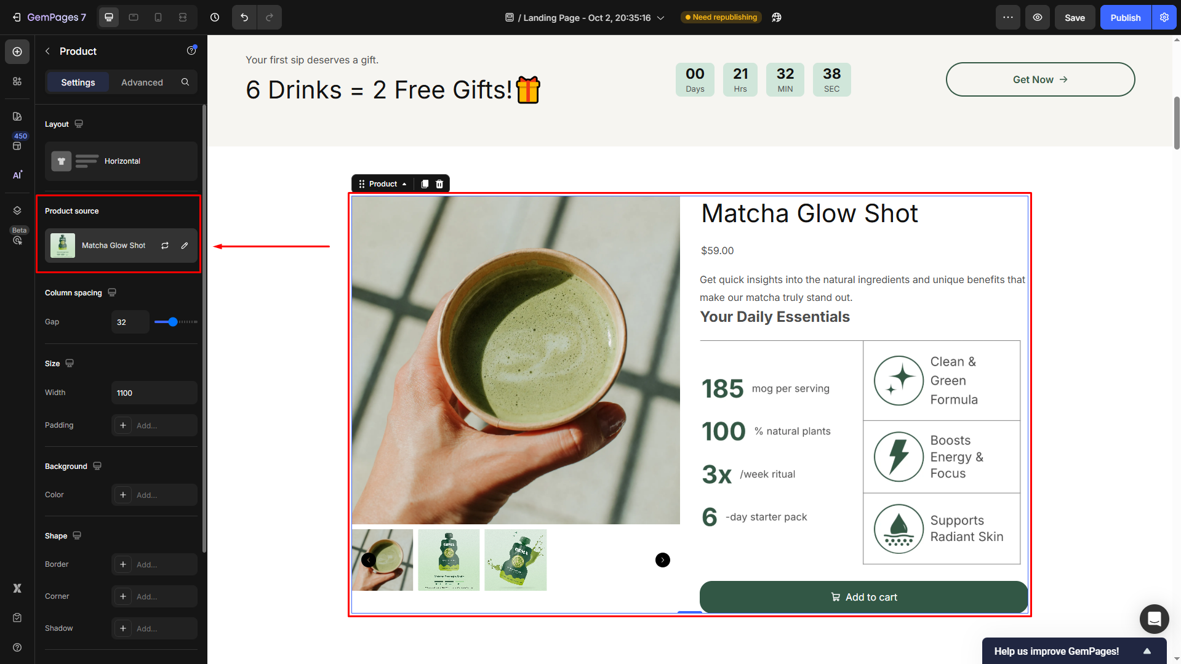Publish the landing page

[1126, 17]
